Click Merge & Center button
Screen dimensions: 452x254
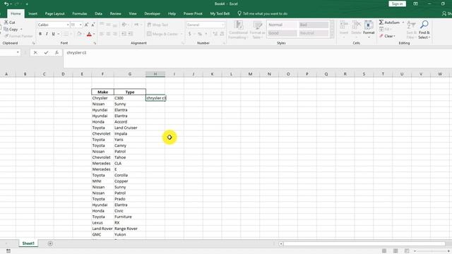pyautogui.click(x=162, y=34)
